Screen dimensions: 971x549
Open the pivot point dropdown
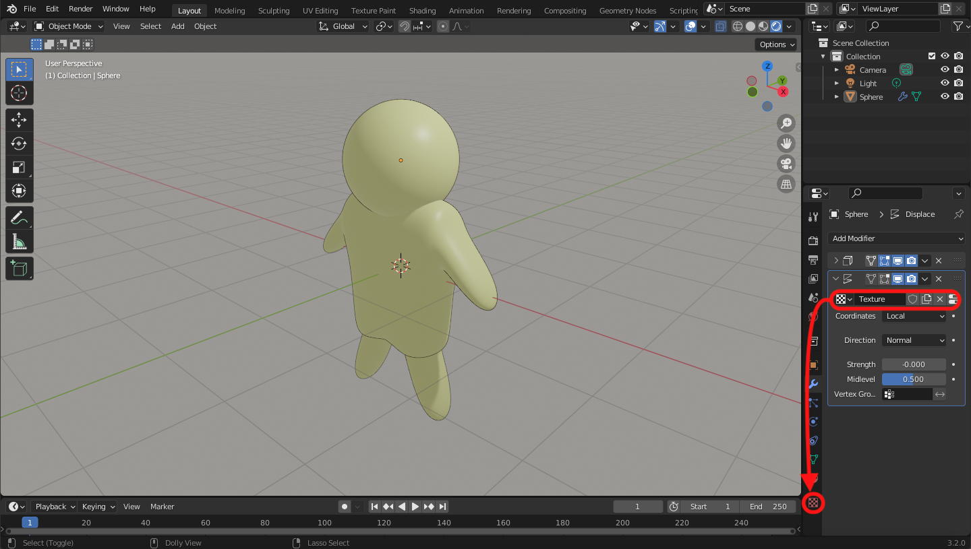tap(384, 26)
